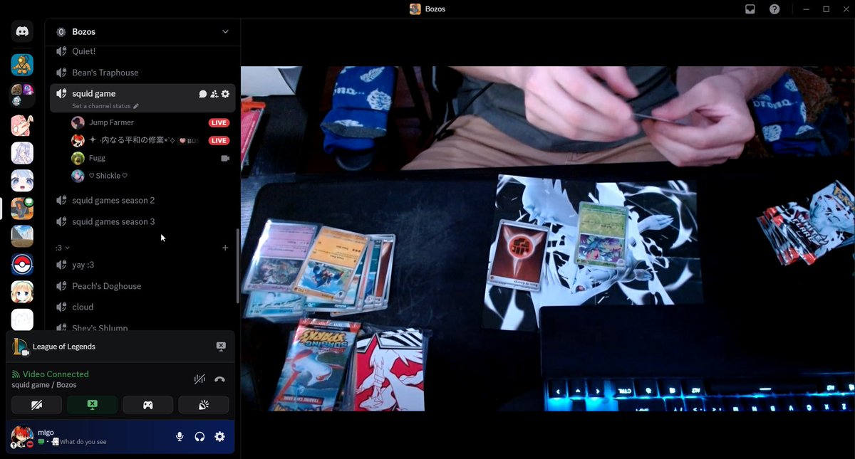Collapse the :3 channel category
The image size is (855, 459).
[63, 248]
